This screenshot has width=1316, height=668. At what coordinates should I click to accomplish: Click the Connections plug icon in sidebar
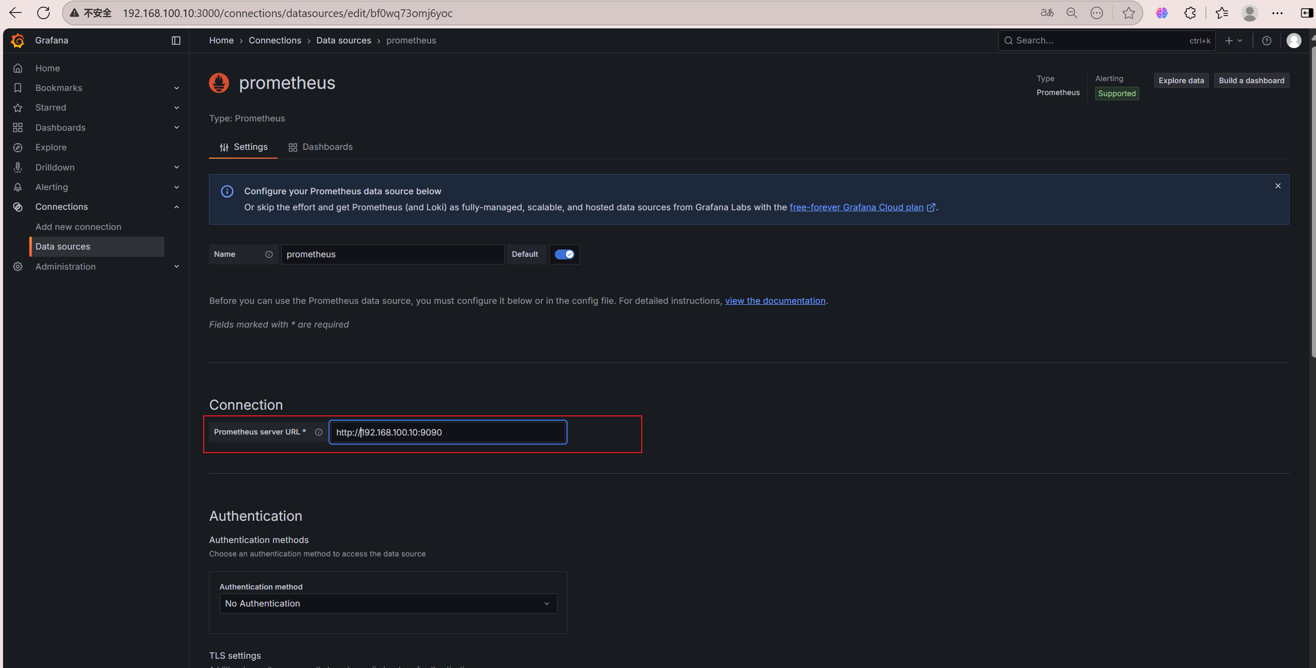tap(18, 207)
